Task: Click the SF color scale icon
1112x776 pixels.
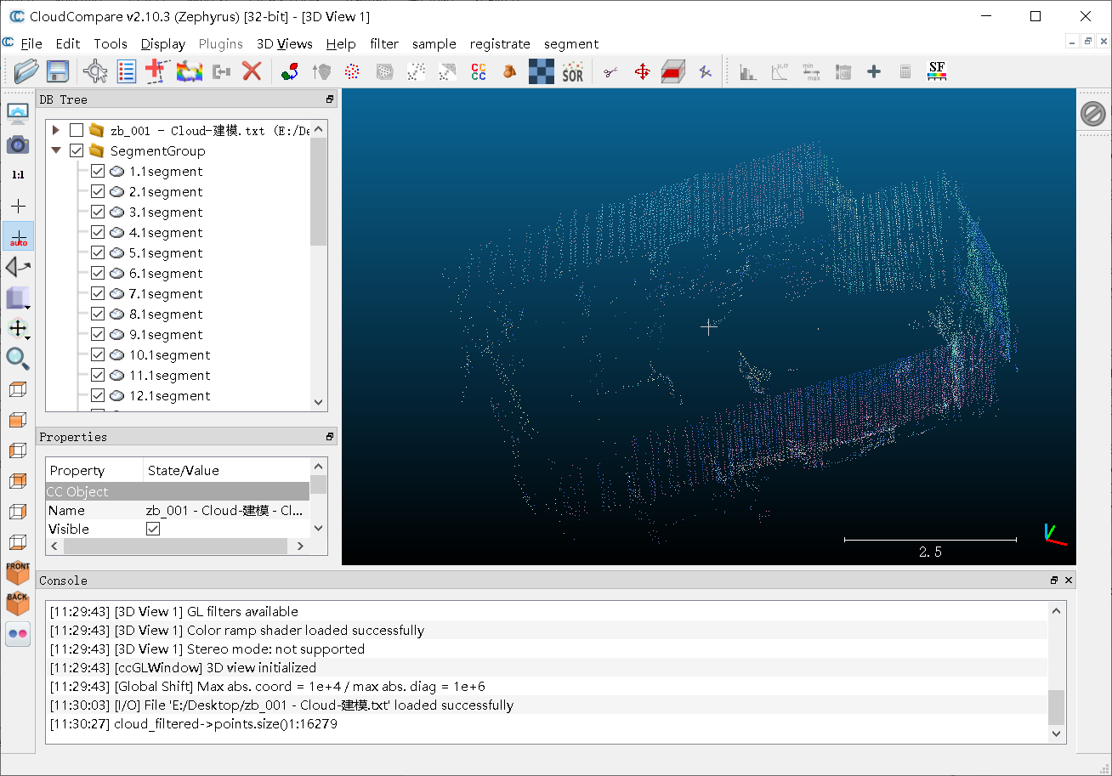Action: [x=937, y=71]
